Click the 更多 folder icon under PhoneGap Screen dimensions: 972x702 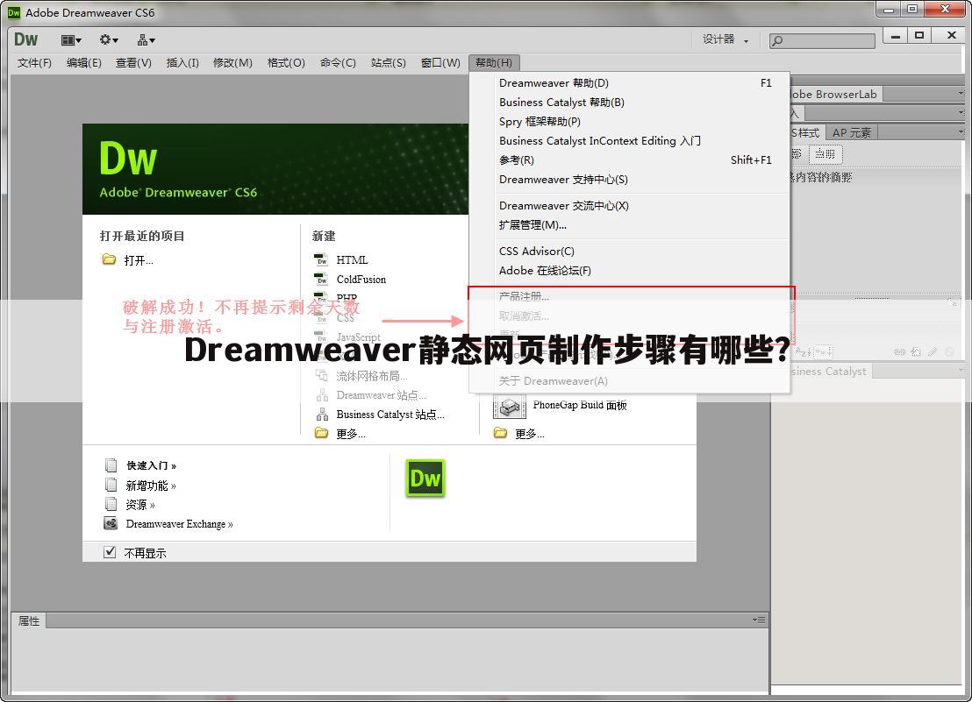(500, 433)
